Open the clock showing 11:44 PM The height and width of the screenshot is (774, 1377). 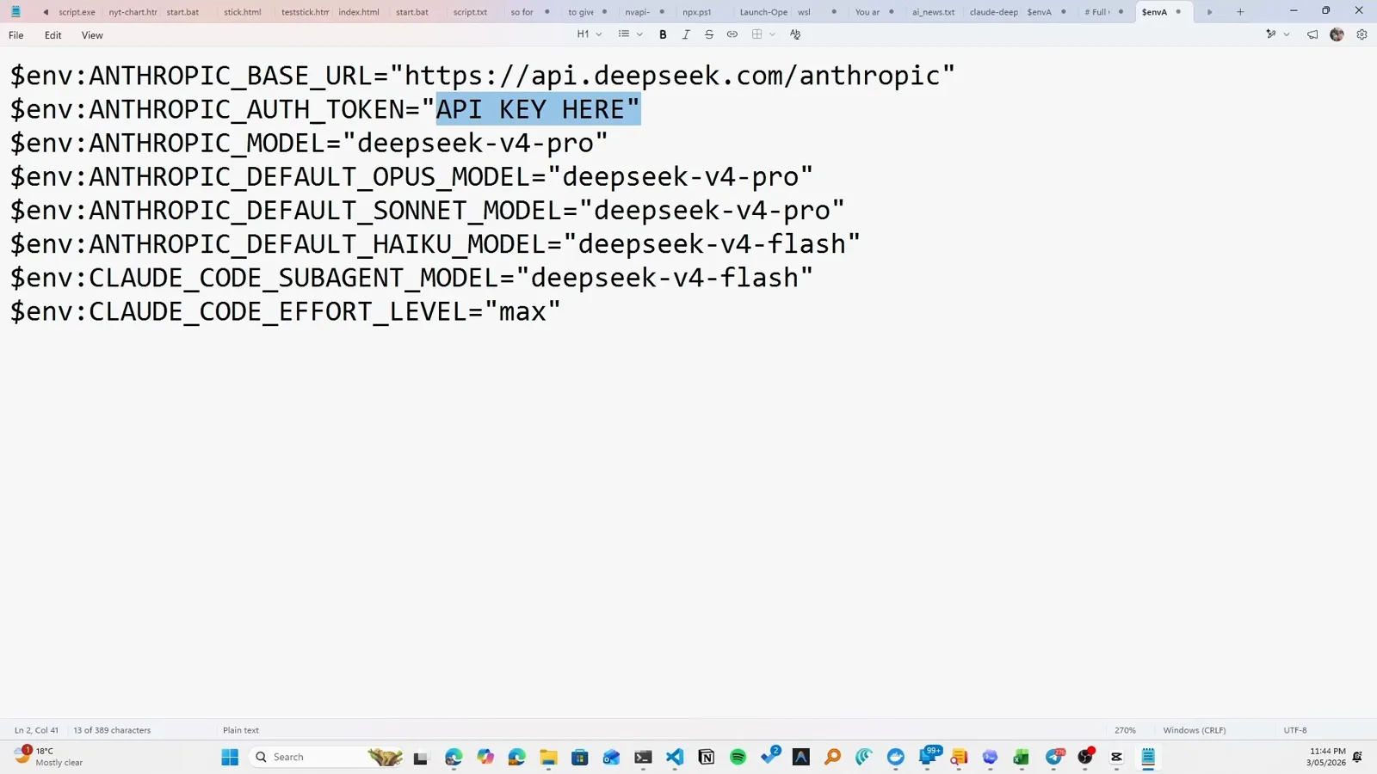(1325, 757)
